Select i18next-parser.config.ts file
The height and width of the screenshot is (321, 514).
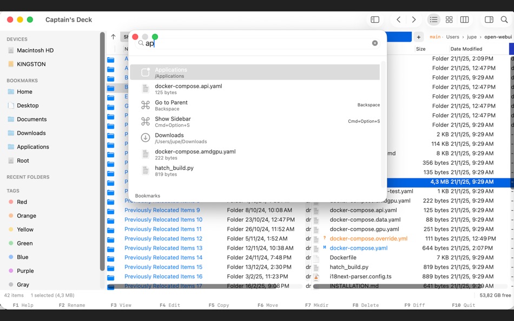point(360,277)
